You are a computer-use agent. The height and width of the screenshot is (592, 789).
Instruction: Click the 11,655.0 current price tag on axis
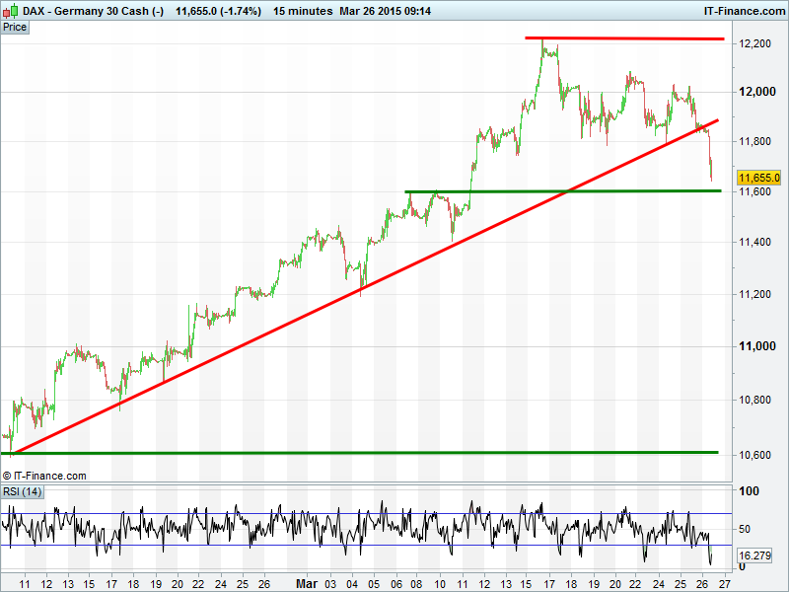759,178
